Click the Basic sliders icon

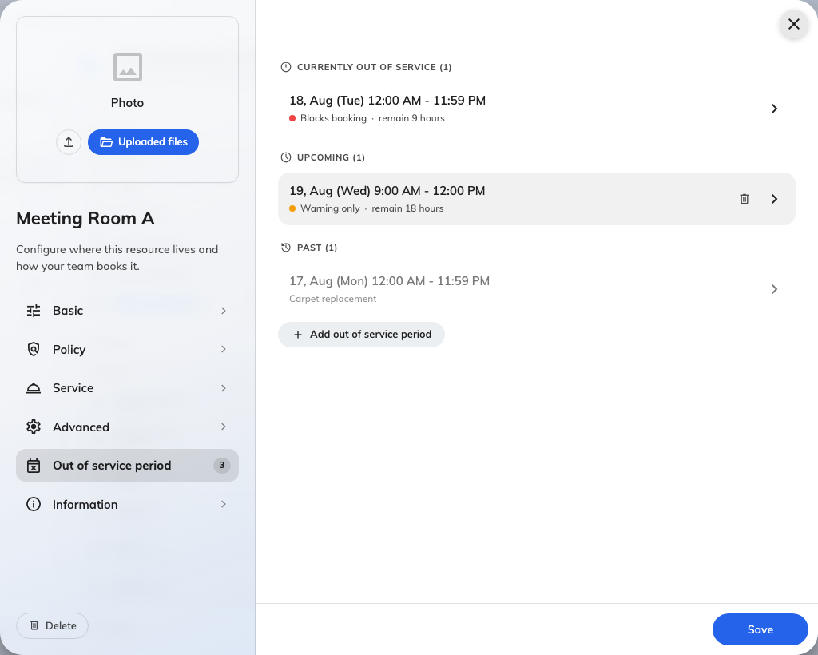(34, 311)
